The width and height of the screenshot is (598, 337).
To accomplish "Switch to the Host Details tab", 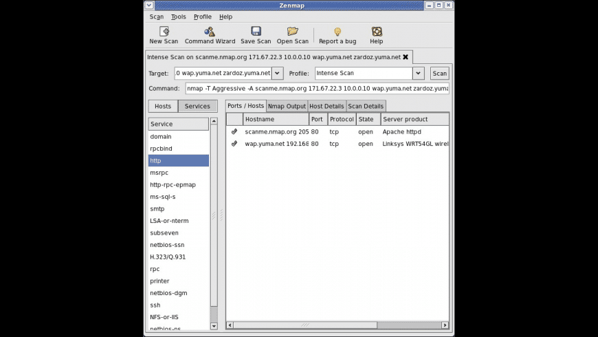I will pyautogui.click(x=326, y=106).
